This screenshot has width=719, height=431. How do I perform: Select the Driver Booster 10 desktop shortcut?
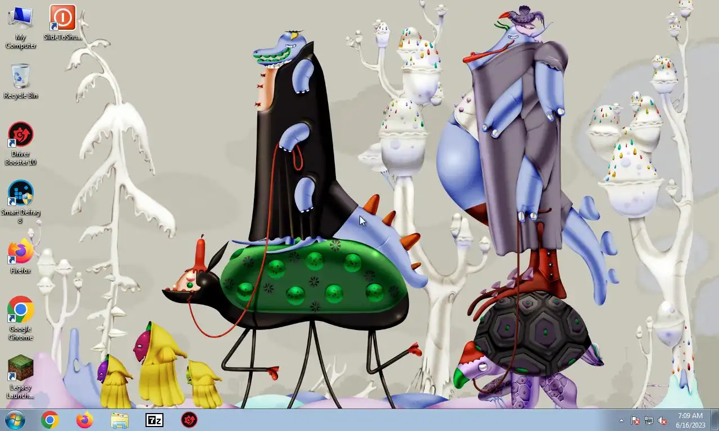pos(21,144)
